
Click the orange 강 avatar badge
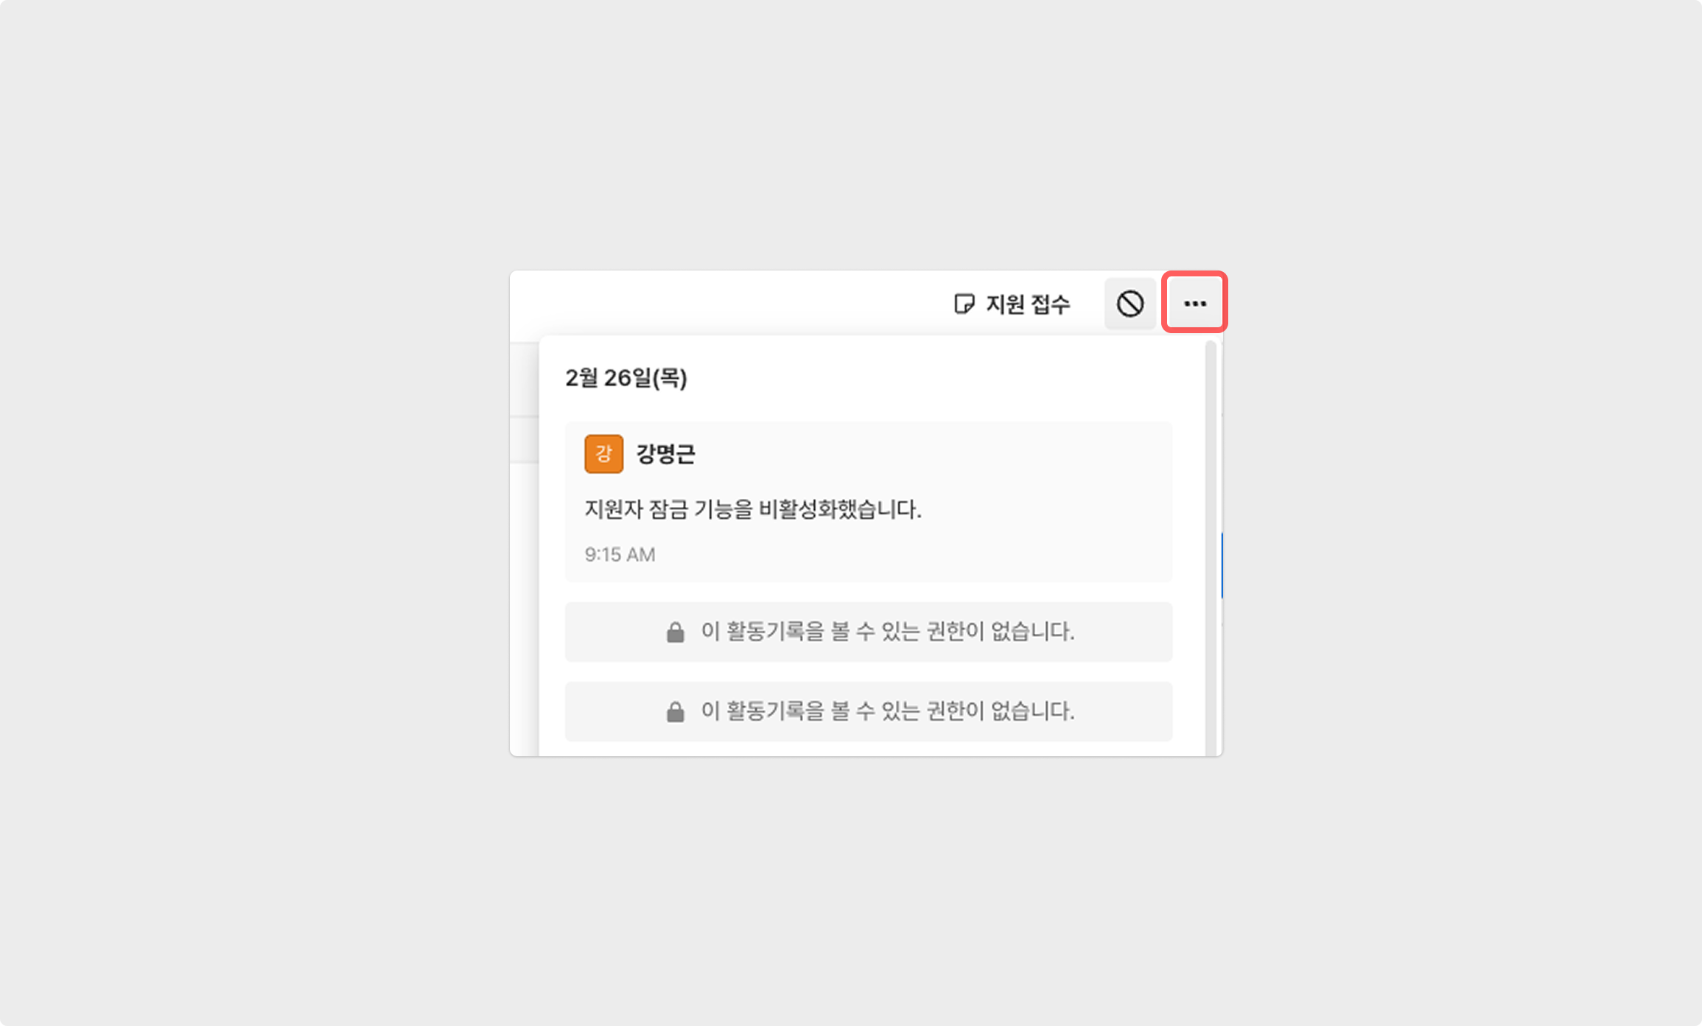(x=603, y=453)
